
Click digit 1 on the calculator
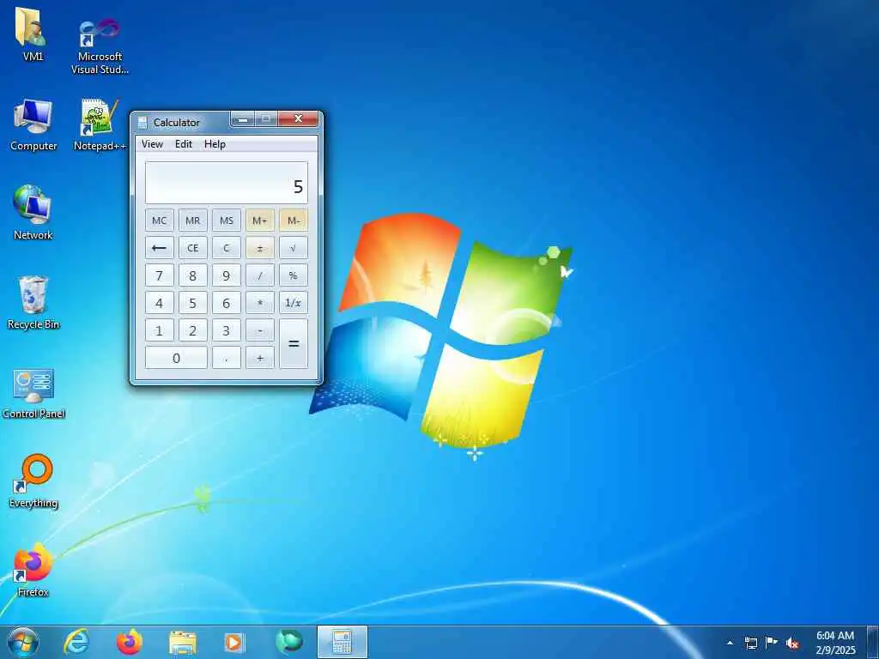(x=159, y=330)
